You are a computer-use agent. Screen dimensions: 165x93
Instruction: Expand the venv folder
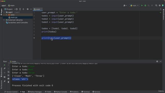point(6,15)
